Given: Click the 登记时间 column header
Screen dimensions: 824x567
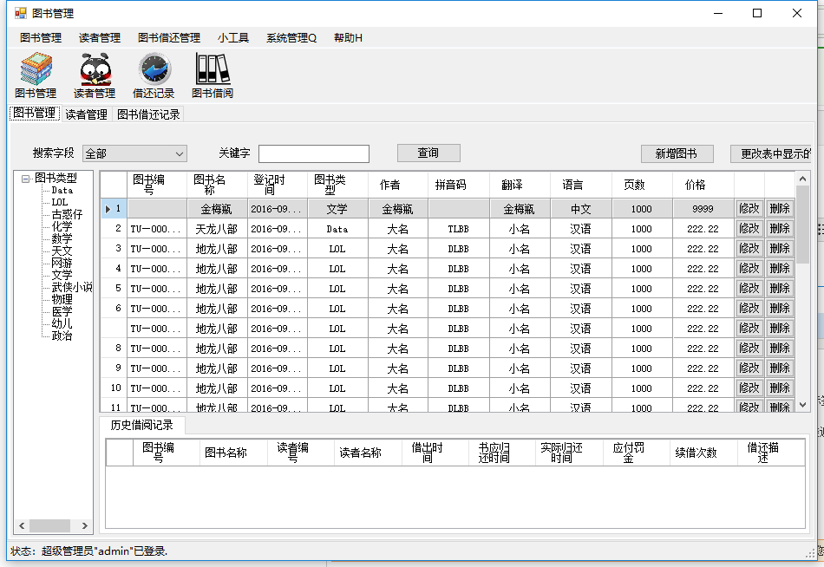Looking at the screenshot, I should [x=278, y=185].
